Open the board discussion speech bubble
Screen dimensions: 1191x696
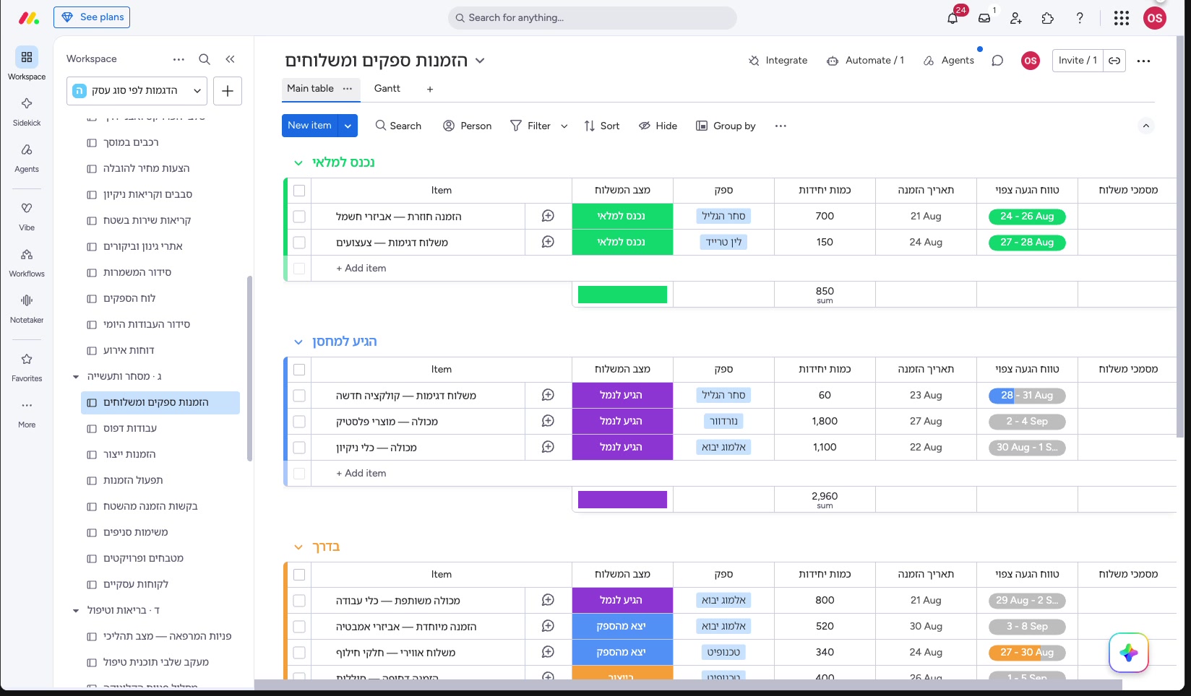click(x=997, y=61)
